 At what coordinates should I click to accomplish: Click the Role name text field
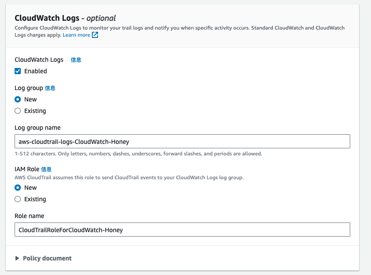point(182,230)
